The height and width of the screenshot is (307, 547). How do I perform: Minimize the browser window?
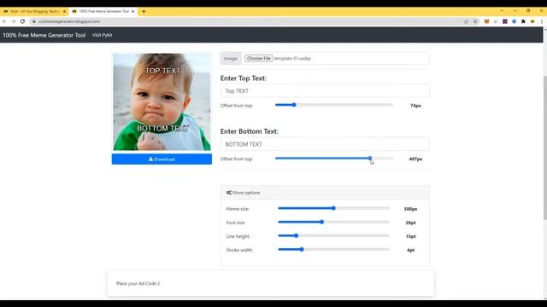[x=515, y=11]
